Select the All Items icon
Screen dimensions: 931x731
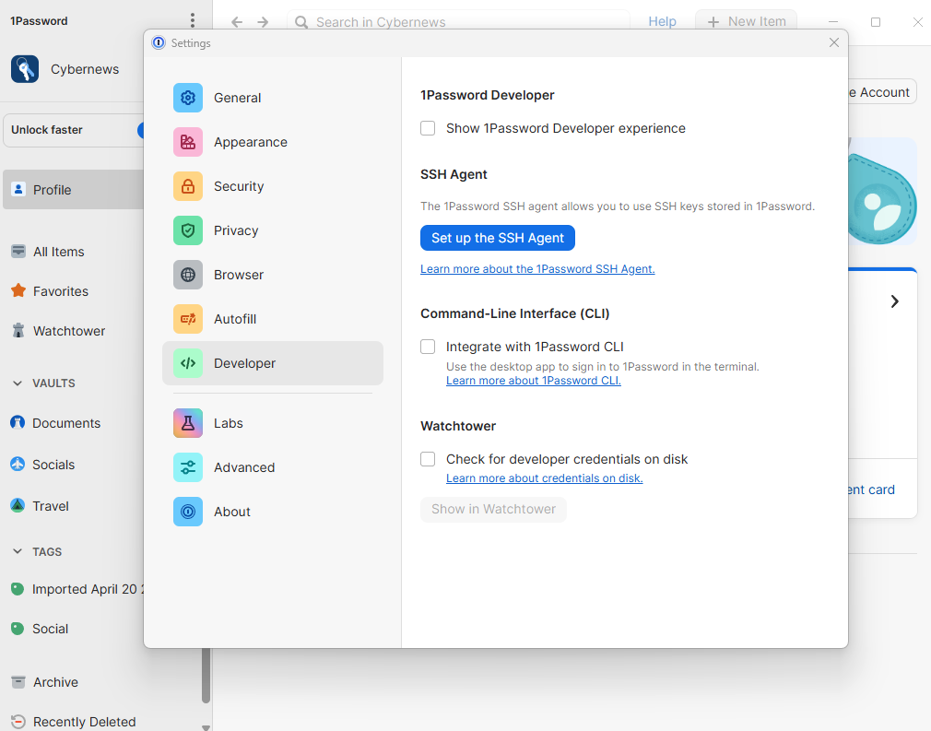coord(18,251)
